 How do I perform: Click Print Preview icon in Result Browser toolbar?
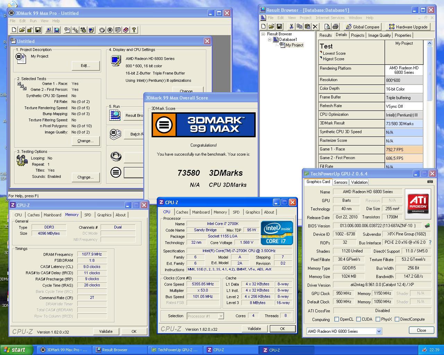(327, 26)
